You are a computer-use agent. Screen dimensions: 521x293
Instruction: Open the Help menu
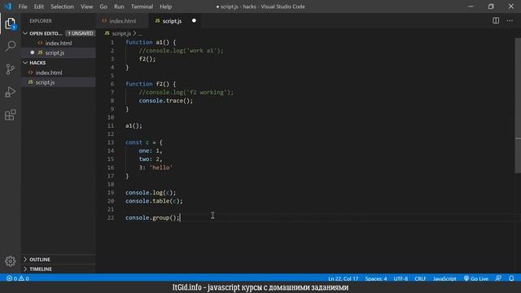165,7
